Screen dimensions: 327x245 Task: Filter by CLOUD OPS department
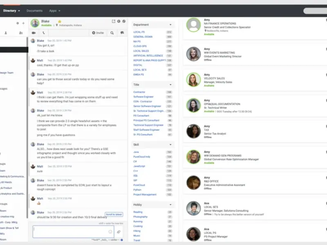140,46
